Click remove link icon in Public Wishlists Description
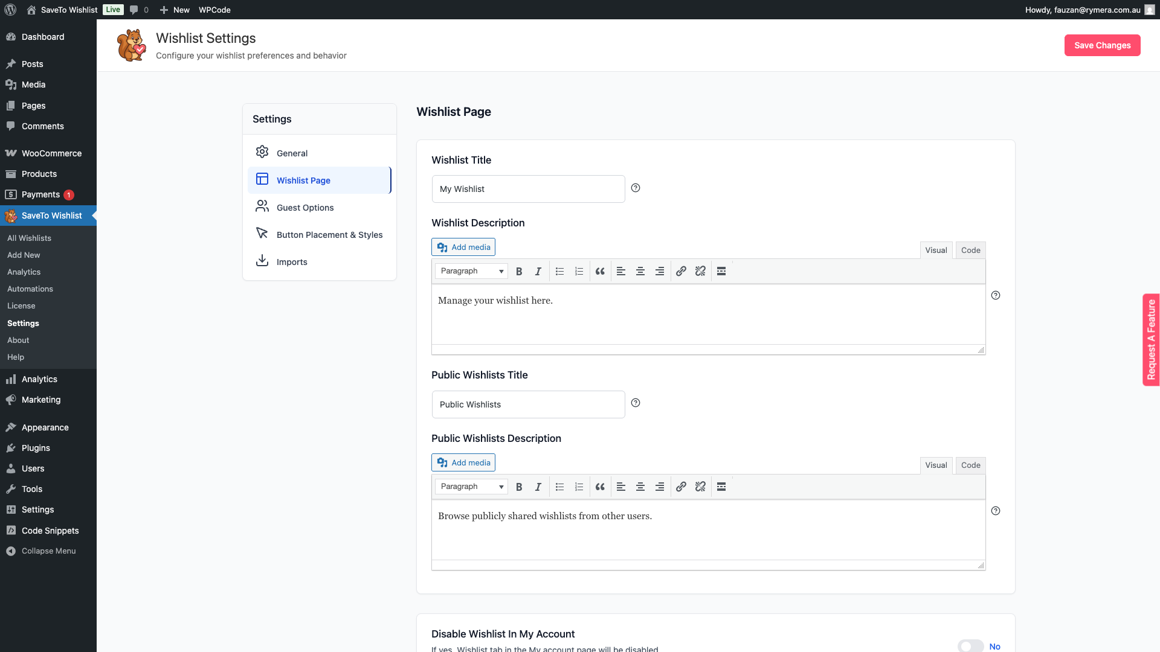This screenshot has height=652, width=1160. pyautogui.click(x=700, y=487)
